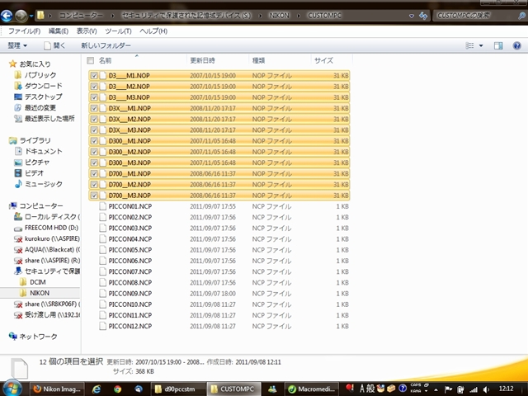Sort files by 更新日時 column header
The image size is (528, 396).
point(202,61)
